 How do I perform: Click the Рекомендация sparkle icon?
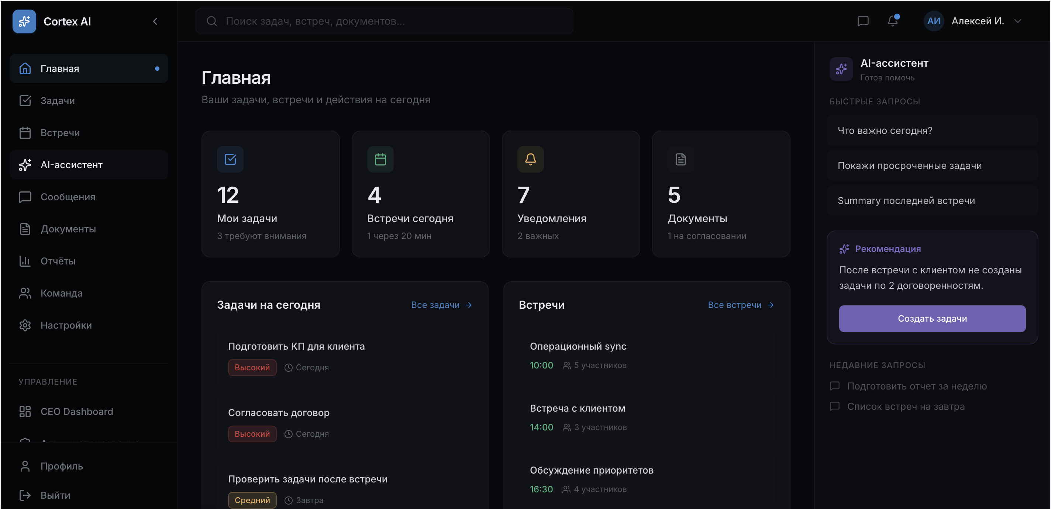coord(844,249)
